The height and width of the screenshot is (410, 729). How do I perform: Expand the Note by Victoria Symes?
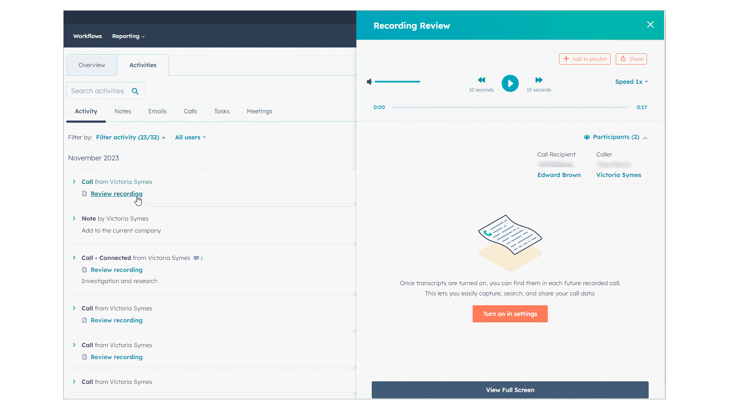pyautogui.click(x=74, y=218)
